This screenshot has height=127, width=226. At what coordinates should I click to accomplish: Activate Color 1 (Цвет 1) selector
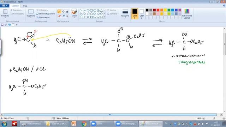135,14
